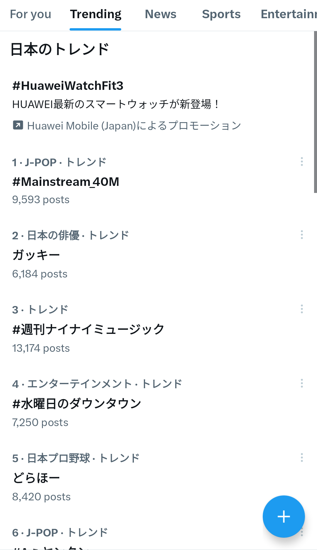Open the #Mainstream_40M trending hashtag
The height and width of the screenshot is (550, 317).
click(66, 182)
